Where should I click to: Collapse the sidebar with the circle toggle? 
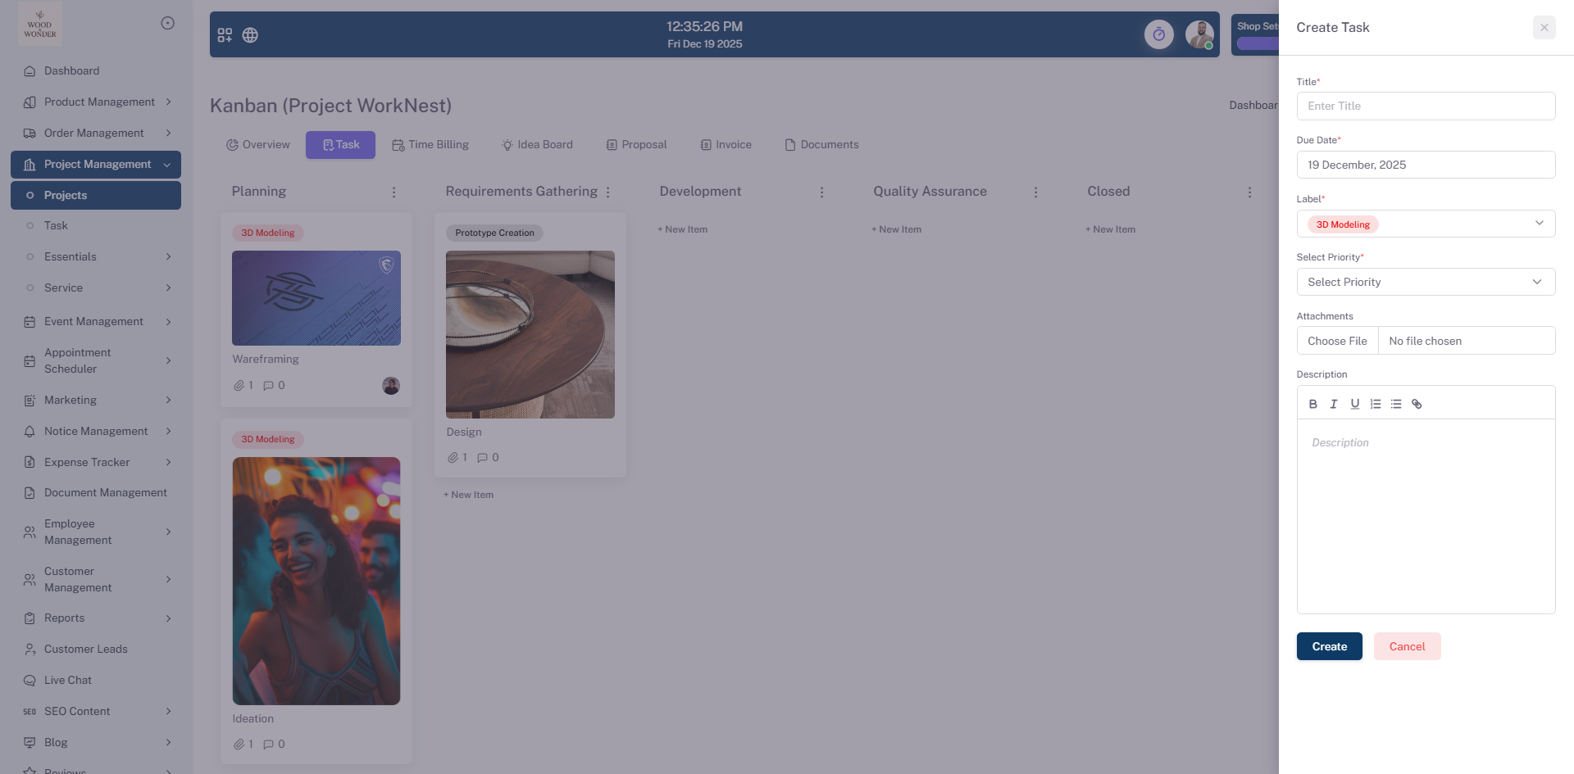click(x=167, y=23)
